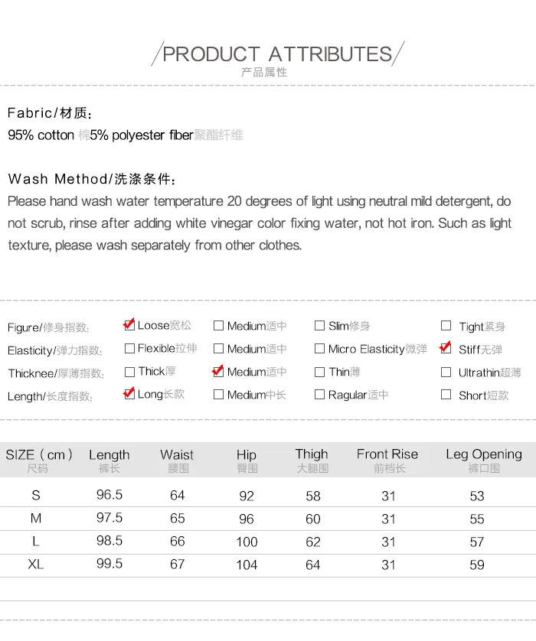
Task: Click the Waist column header
Action: pyautogui.click(x=177, y=460)
